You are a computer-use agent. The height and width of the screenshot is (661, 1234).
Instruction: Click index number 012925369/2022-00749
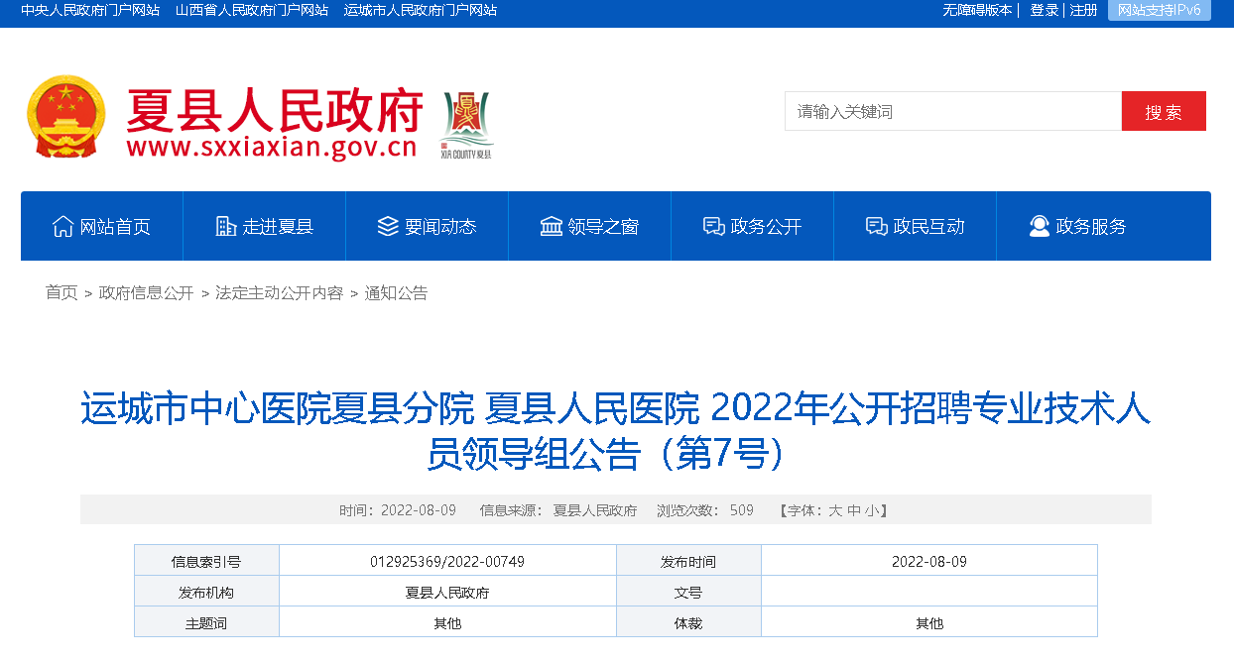coord(447,562)
